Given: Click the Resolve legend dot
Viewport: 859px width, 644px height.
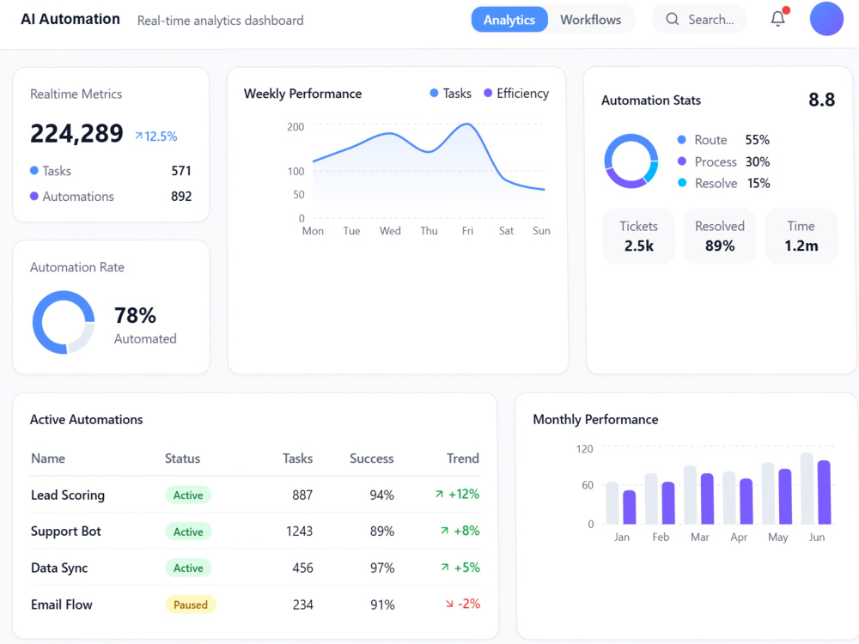Looking at the screenshot, I should [681, 183].
